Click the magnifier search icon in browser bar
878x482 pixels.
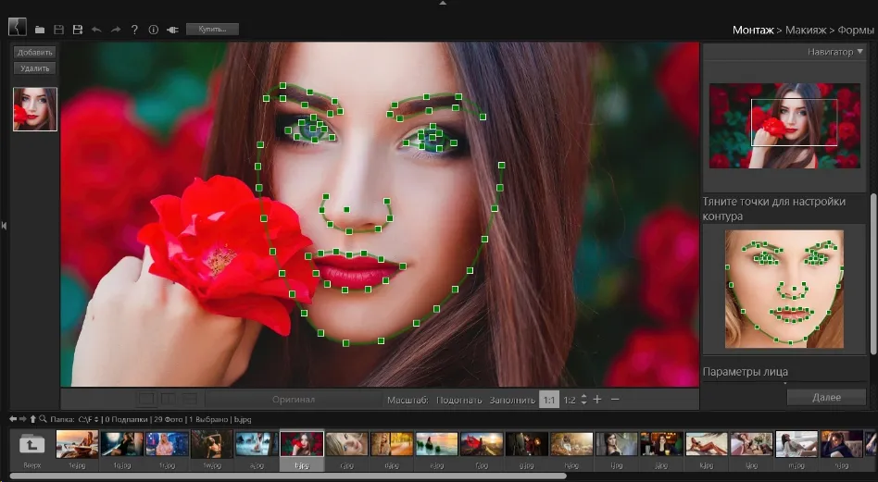point(44,419)
